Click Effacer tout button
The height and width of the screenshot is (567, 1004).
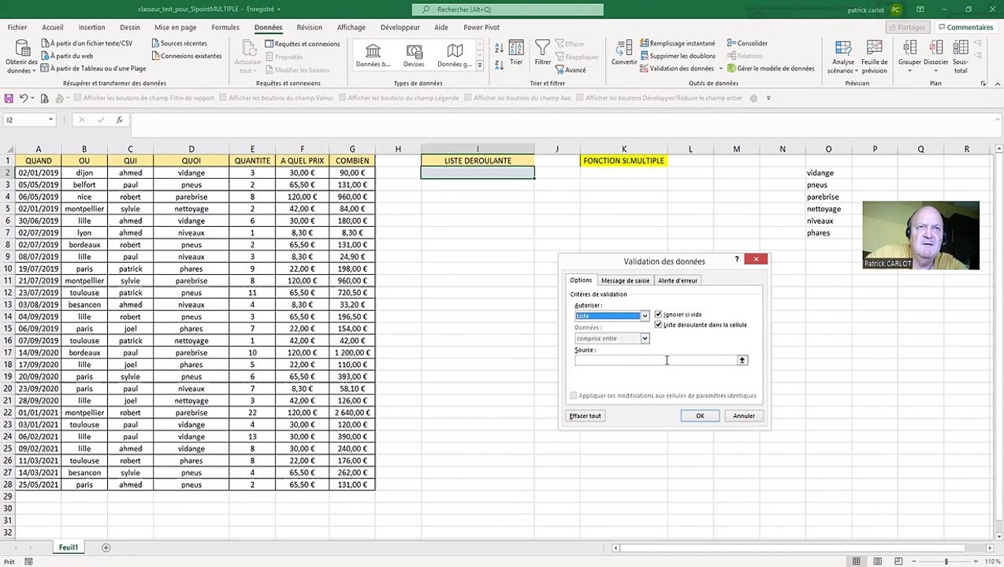[585, 416]
